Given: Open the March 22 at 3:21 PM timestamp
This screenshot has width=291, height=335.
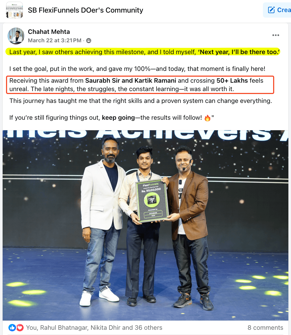Looking at the screenshot, I should pos(55,40).
